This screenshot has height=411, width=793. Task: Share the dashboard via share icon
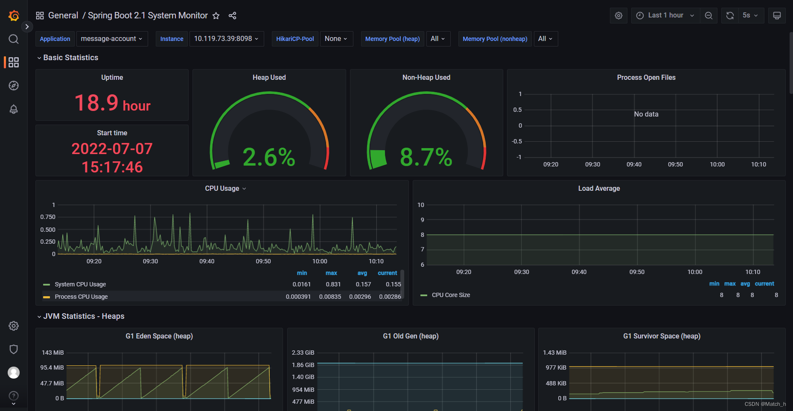point(232,16)
